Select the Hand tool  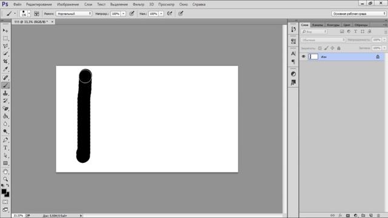5,171
